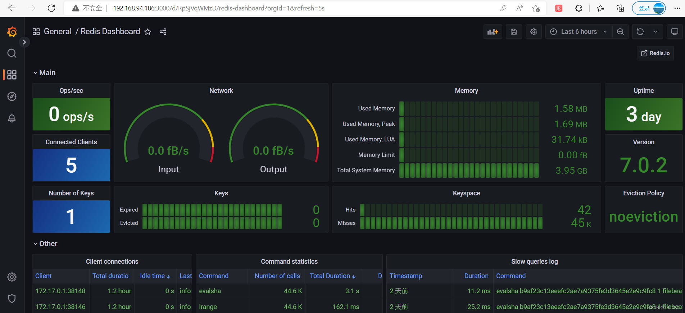Expand the side navigation menu arrow
This screenshot has width=685, height=313.
24,42
